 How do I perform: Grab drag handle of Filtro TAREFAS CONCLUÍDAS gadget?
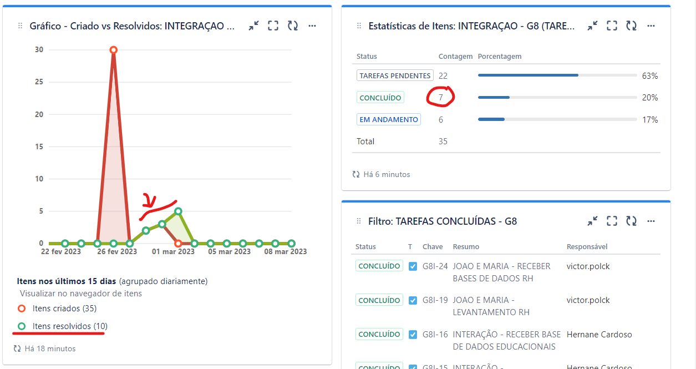click(x=359, y=221)
